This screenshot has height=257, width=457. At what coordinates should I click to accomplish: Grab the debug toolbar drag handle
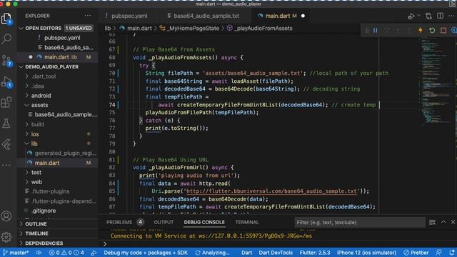(367, 30)
